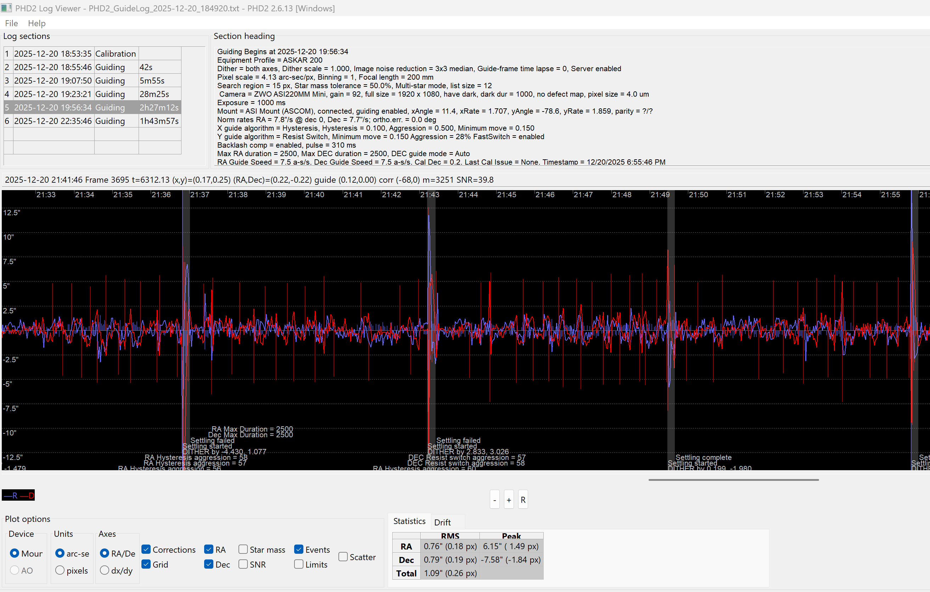This screenshot has height=592, width=930.
Task: Select the pixels units radio button
Action: tap(60, 570)
